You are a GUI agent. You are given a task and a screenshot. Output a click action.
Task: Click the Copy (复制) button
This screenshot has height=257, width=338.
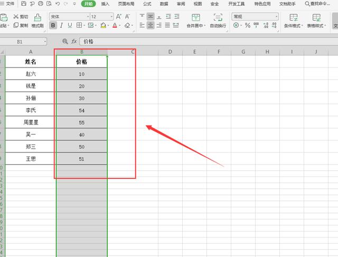[x=21, y=25]
